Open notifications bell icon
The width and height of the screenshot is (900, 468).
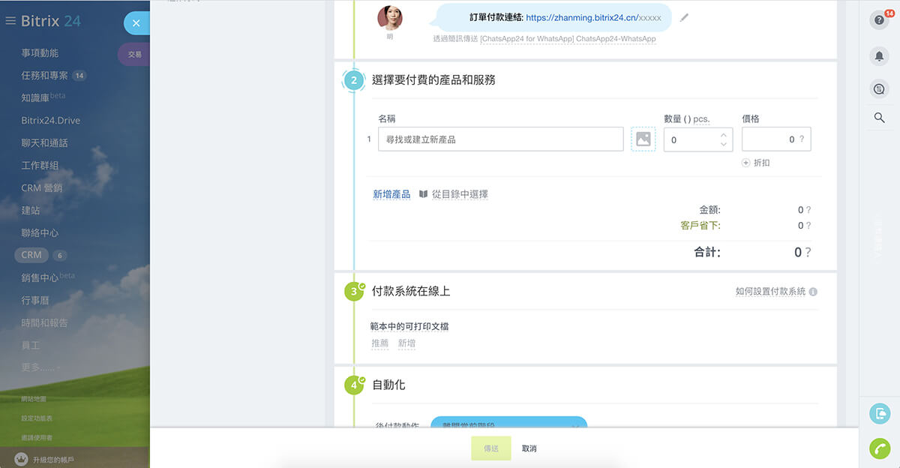879,56
